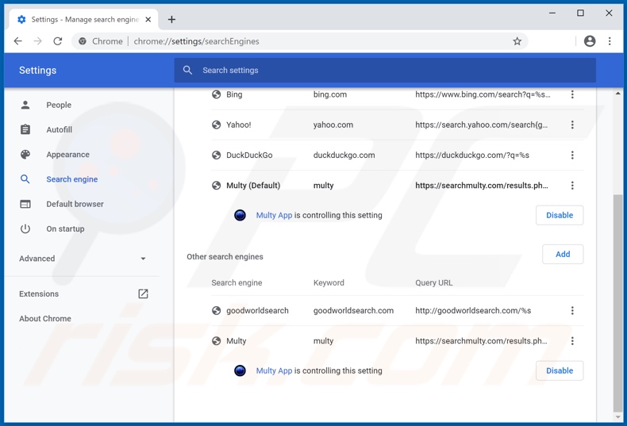Image resolution: width=627 pixels, height=426 pixels.
Task: Close the Settings tab
Action: click(148, 19)
